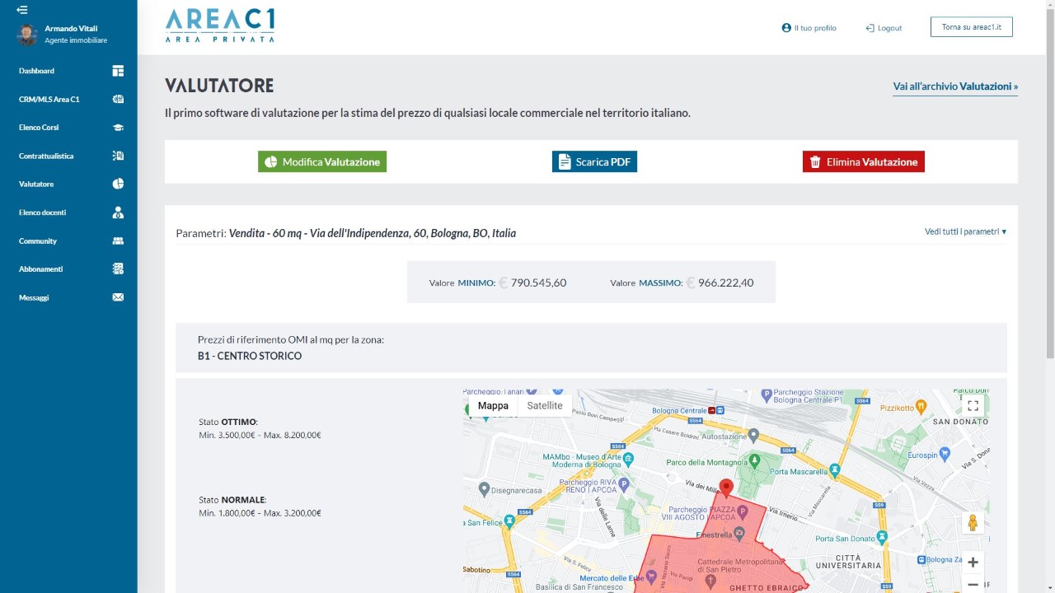Open Vai all'archivio Valutazioni link
Screen dimensions: 1055x593
click(x=955, y=86)
